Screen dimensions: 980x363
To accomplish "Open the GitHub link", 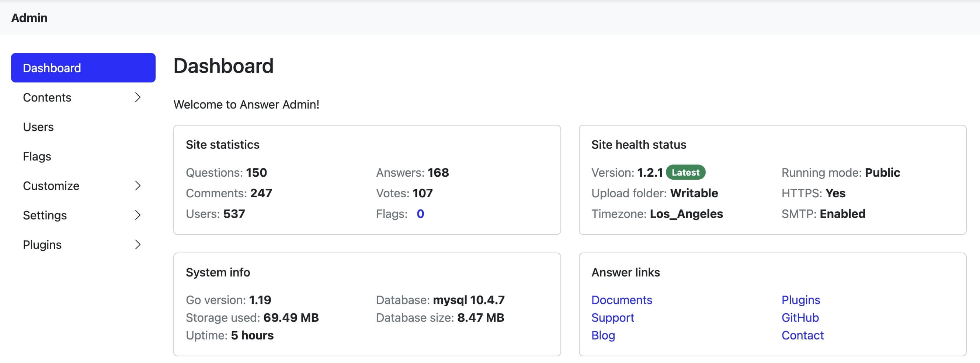I will 800,317.
